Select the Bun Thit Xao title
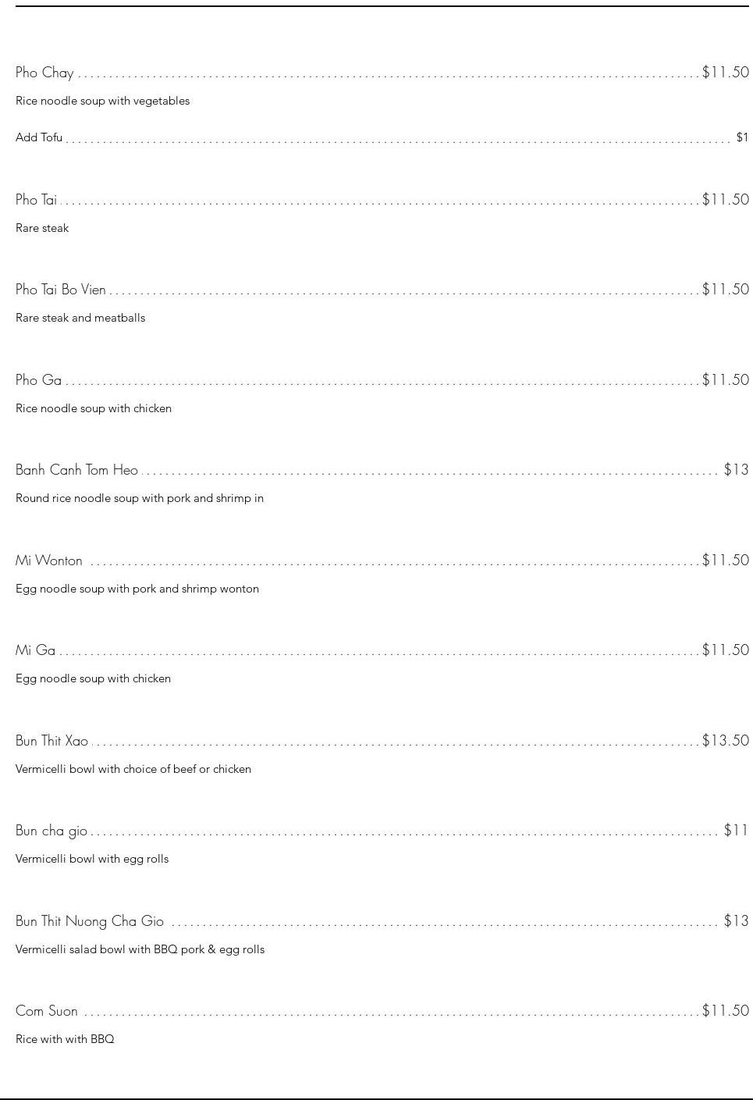 [x=52, y=741]
